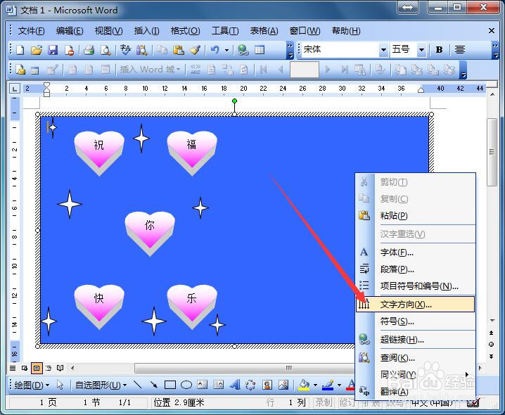This screenshot has width=505, height=415.
Task: Choose 粘贴(P) from the context menu
Action: tap(415, 215)
